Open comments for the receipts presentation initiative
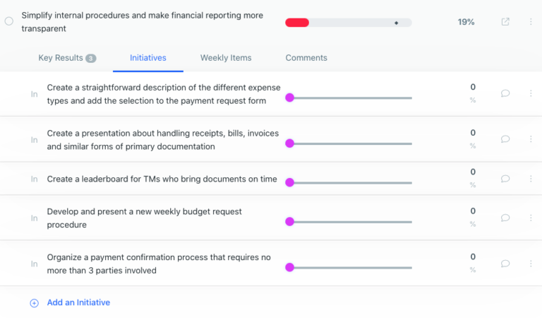 pyautogui.click(x=505, y=139)
